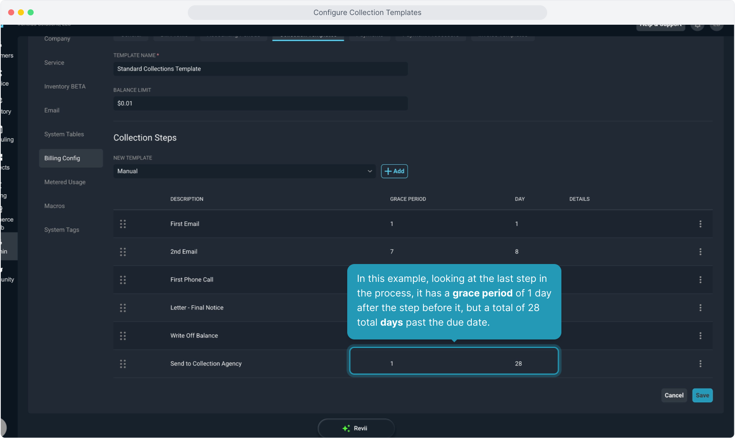735x438 pixels.
Task: Edit the Balance Limit field
Action: tap(260, 103)
